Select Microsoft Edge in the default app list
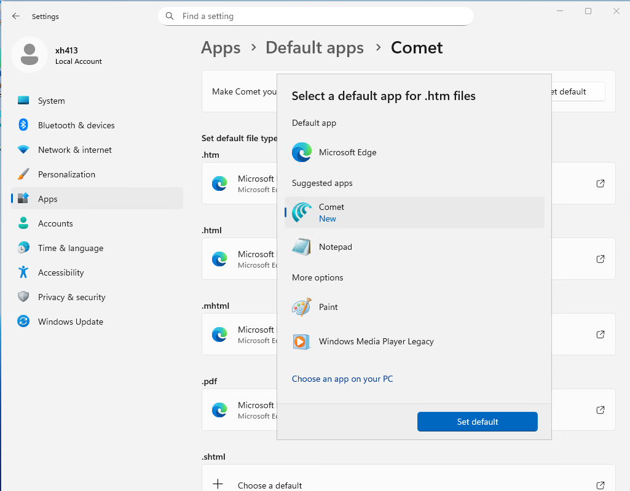630x491 pixels. click(347, 152)
